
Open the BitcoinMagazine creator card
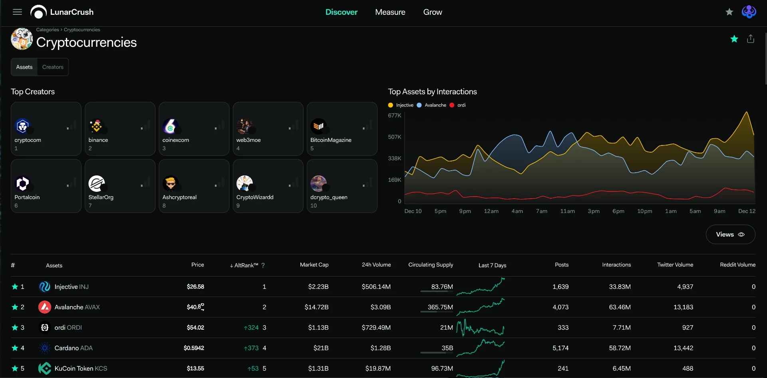tap(342, 129)
